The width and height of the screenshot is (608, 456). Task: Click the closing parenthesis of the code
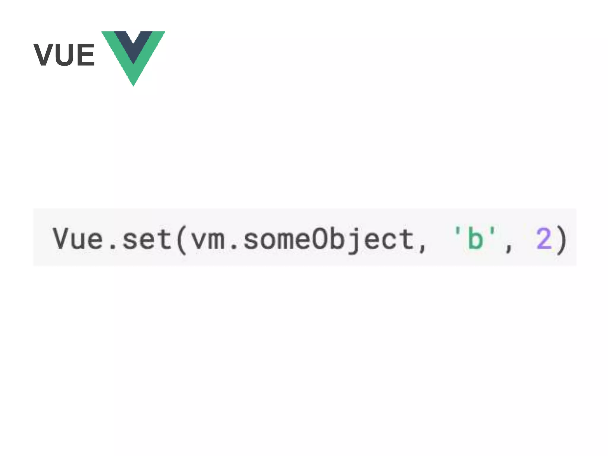pyautogui.click(x=562, y=240)
